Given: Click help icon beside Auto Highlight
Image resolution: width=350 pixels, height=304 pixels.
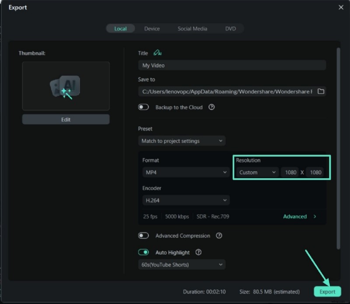Looking at the screenshot, I should (199, 252).
